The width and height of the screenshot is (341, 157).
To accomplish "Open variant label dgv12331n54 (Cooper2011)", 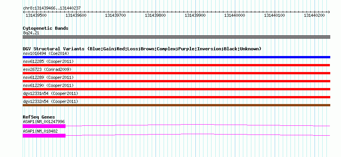I will click(x=51, y=93).
